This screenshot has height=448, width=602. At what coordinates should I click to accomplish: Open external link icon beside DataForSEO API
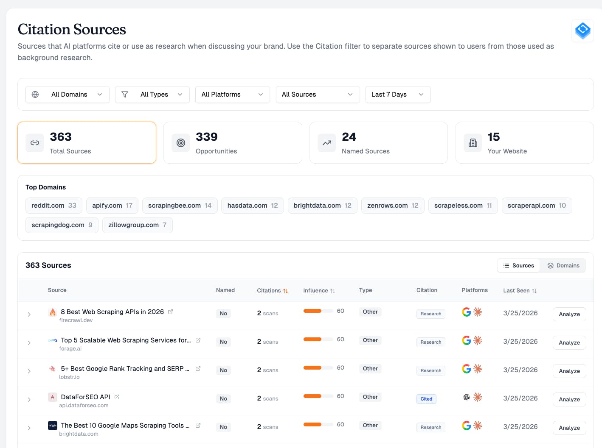117,397
